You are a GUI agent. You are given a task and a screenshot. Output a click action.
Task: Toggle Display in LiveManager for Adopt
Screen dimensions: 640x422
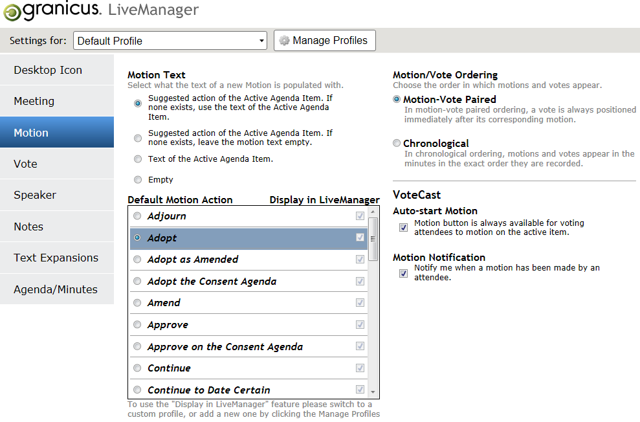[x=360, y=237]
